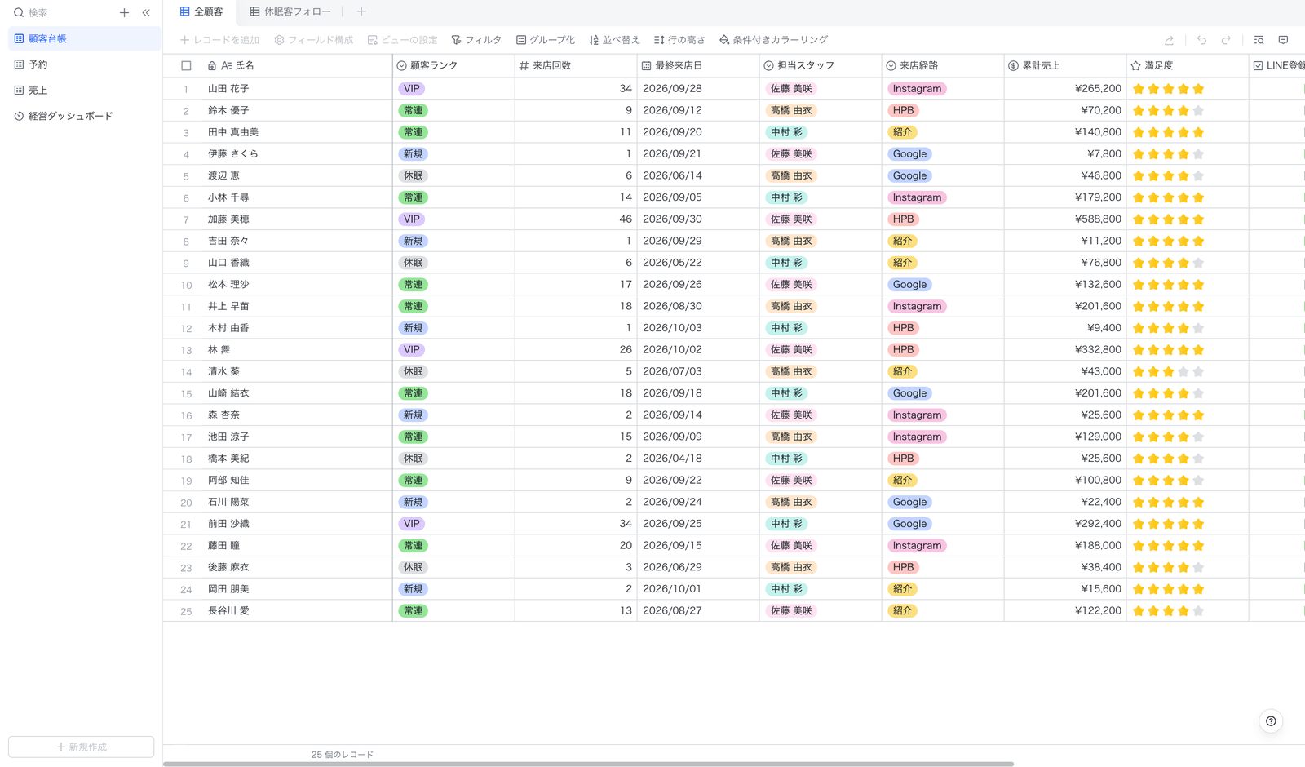Open the record search icon in toolbar

pos(1259,40)
